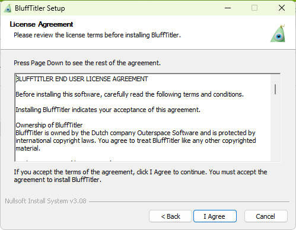The width and height of the screenshot is (296, 230).
Task: Click the Press Page Down instruction text
Action: [87, 63]
